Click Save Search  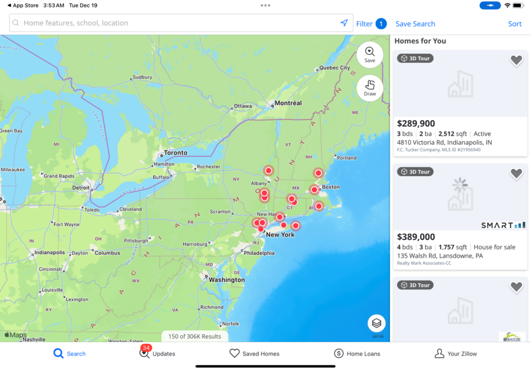tap(415, 24)
